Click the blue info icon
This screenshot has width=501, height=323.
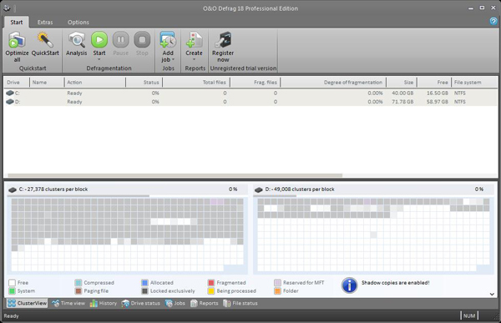(x=349, y=285)
